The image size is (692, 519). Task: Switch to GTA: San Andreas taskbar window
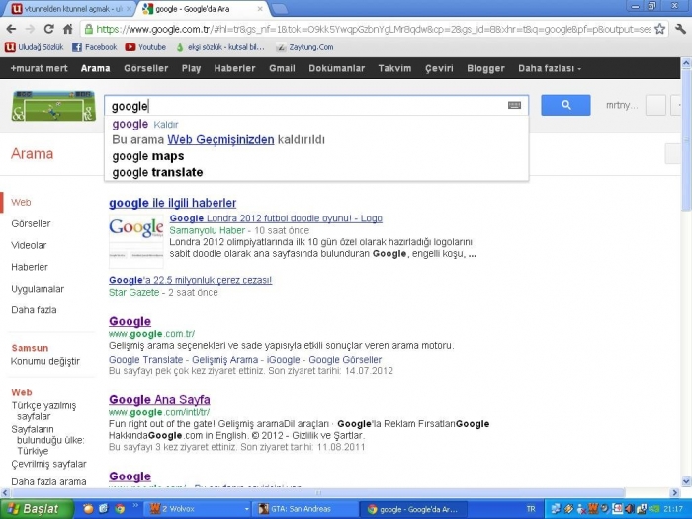tap(304, 509)
